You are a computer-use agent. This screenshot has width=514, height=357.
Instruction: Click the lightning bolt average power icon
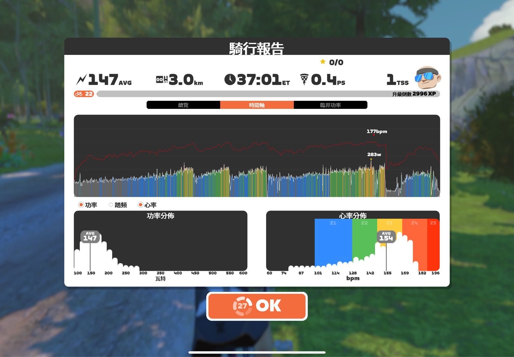coord(82,79)
